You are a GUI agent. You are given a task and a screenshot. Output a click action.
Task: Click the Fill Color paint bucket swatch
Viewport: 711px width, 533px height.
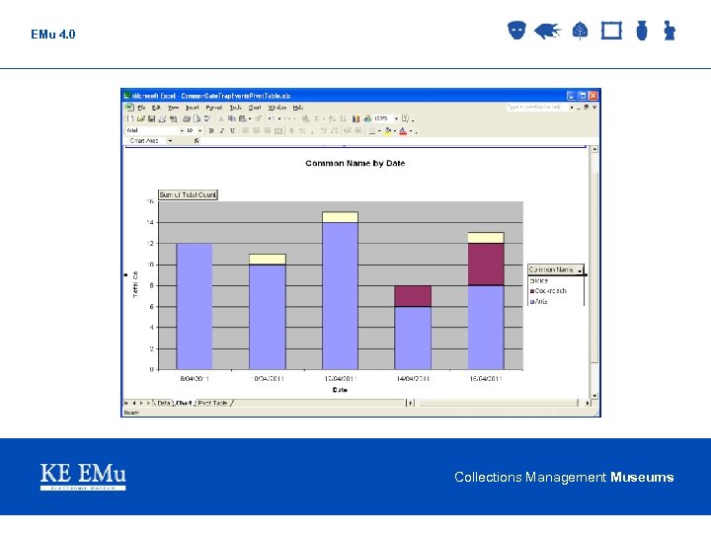pyautogui.click(x=388, y=131)
